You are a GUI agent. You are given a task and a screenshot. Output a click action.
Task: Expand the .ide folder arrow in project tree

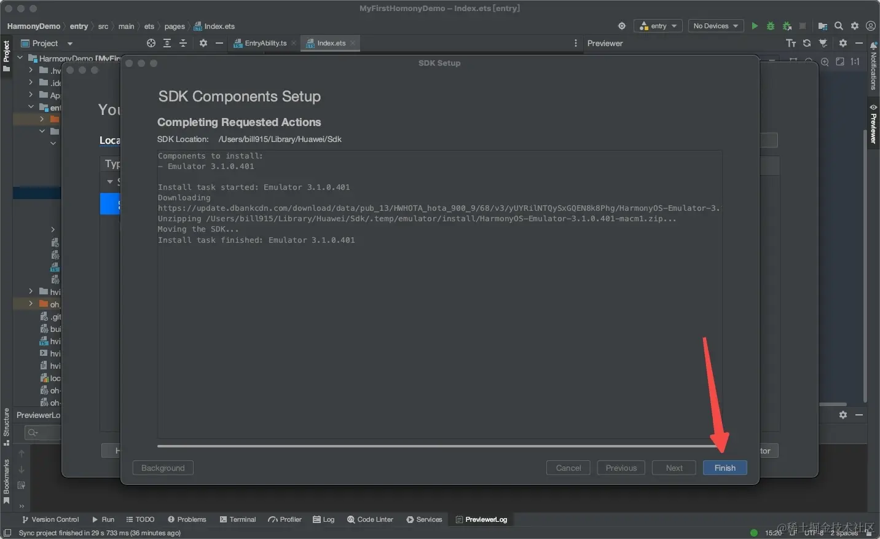(31, 82)
